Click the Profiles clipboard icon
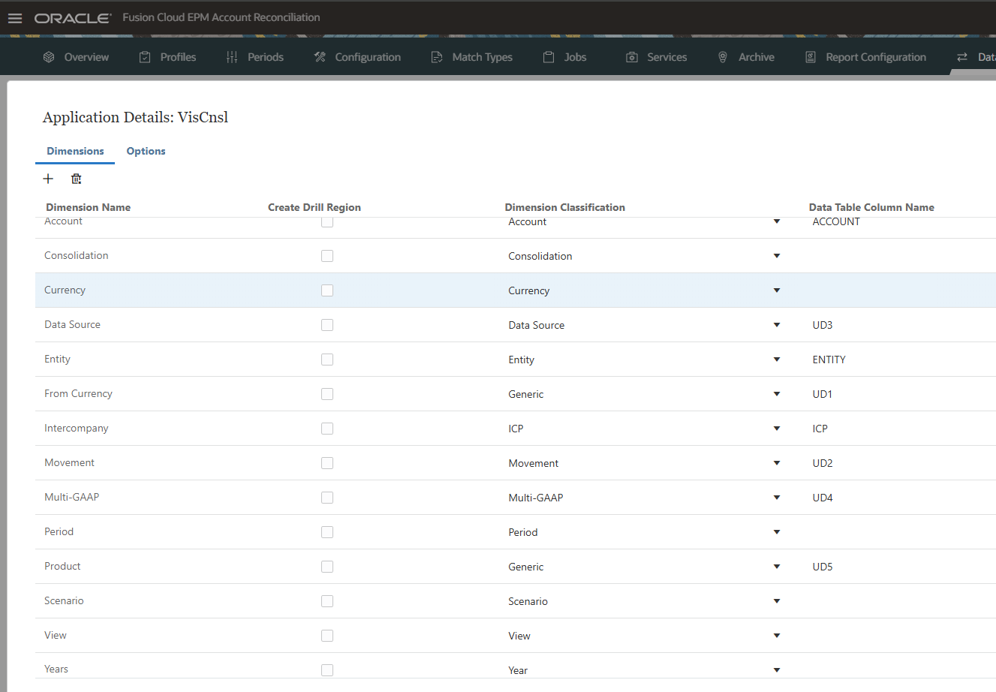The height and width of the screenshot is (692, 996). pyautogui.click(x=145, y=57)
